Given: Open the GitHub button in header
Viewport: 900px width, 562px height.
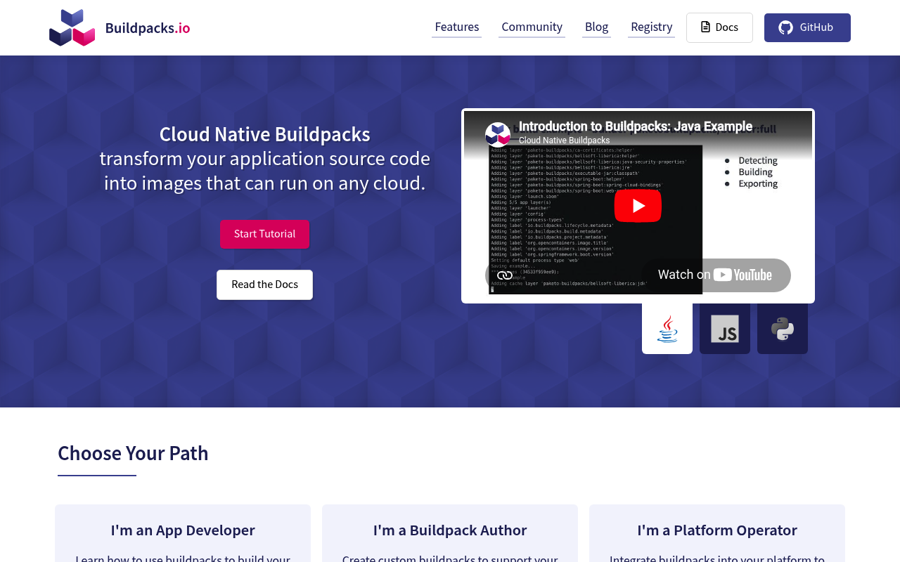Looking at the screenshot, I should pos(807,27).
